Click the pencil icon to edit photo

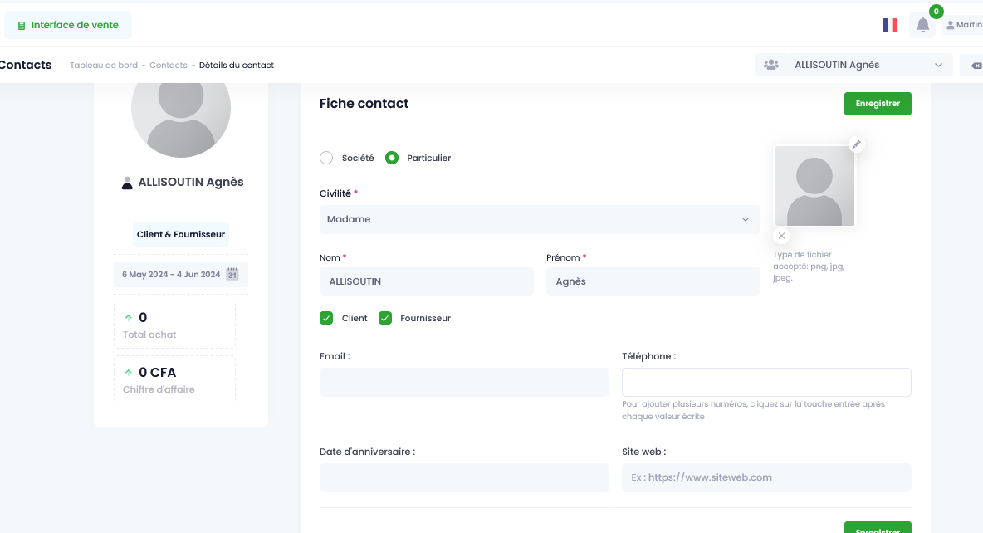(x=856, y=144)
